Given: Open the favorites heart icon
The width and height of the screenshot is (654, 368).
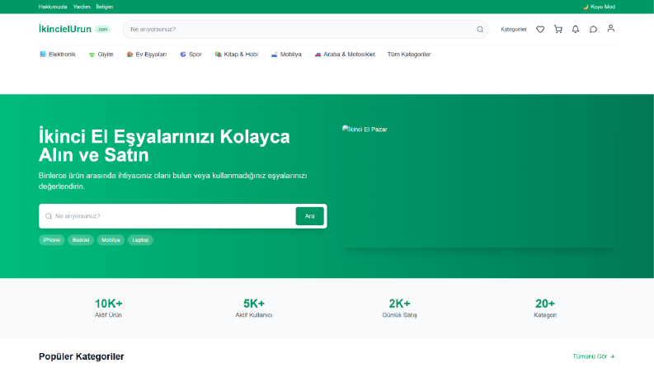Looking at the screenshot, I should pos(540,29).
